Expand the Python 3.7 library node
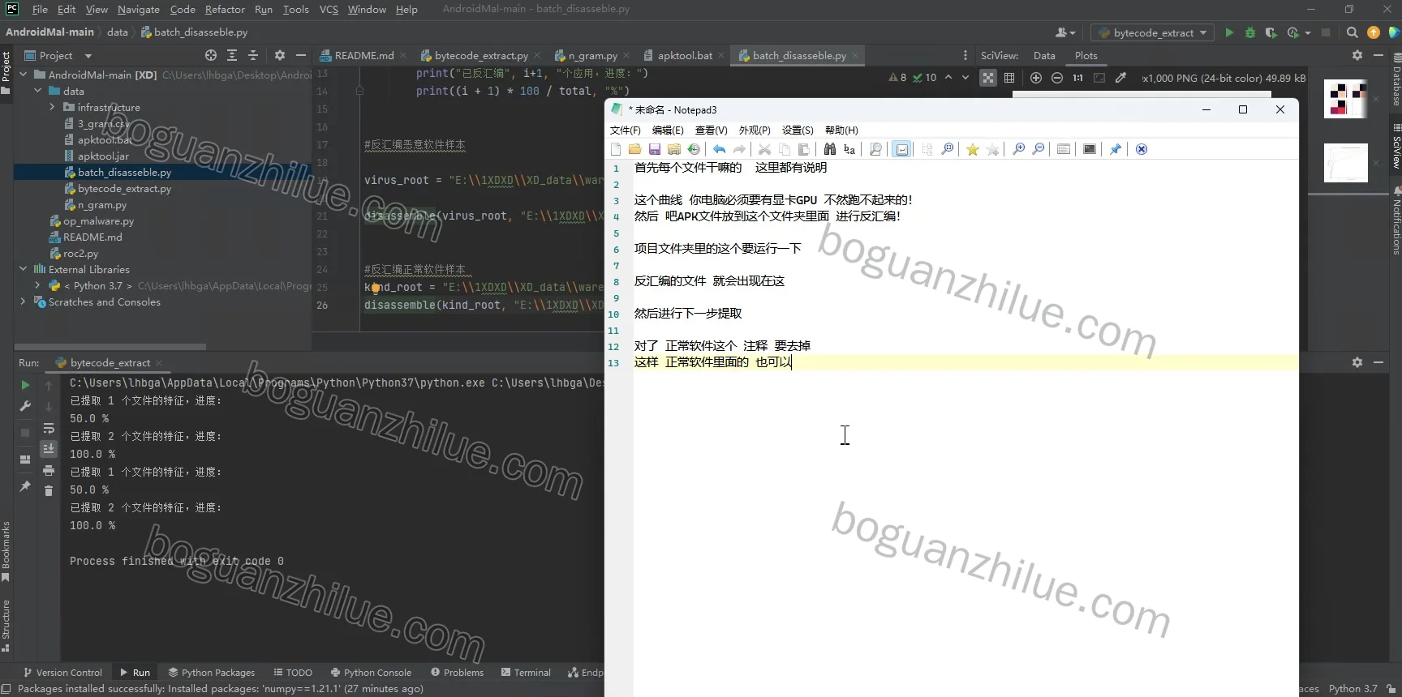The image size is (1402, 697). coord(37,285)
